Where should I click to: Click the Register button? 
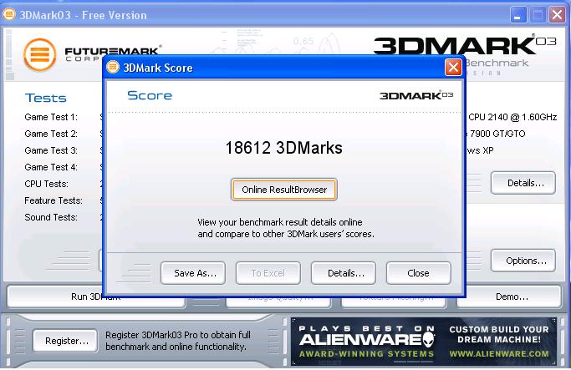click(65, 341)
